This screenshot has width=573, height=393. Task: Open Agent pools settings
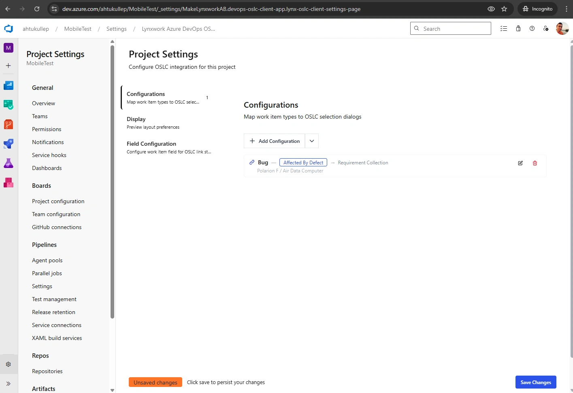[x=47, y=260]
